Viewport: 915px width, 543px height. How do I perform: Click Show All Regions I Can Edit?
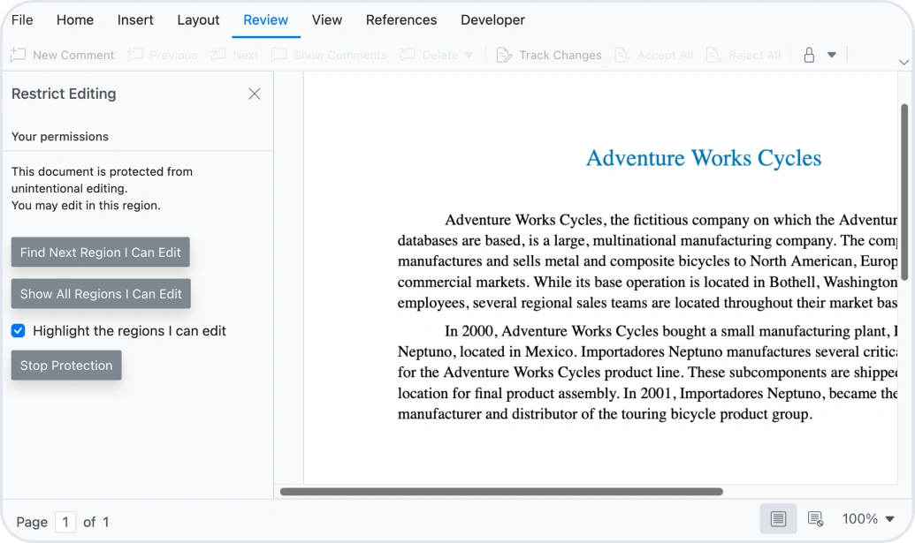pyautogui.click(x=101, y=294)
